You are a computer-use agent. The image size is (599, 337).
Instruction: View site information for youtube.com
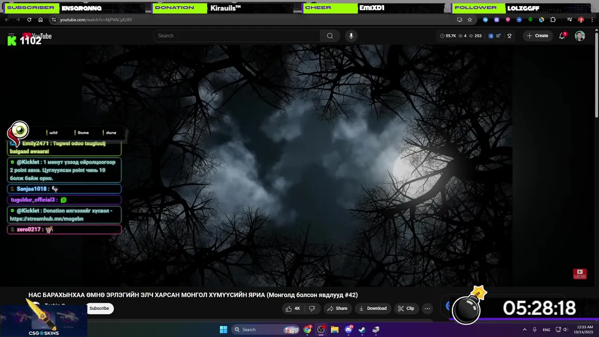point(54,20)
